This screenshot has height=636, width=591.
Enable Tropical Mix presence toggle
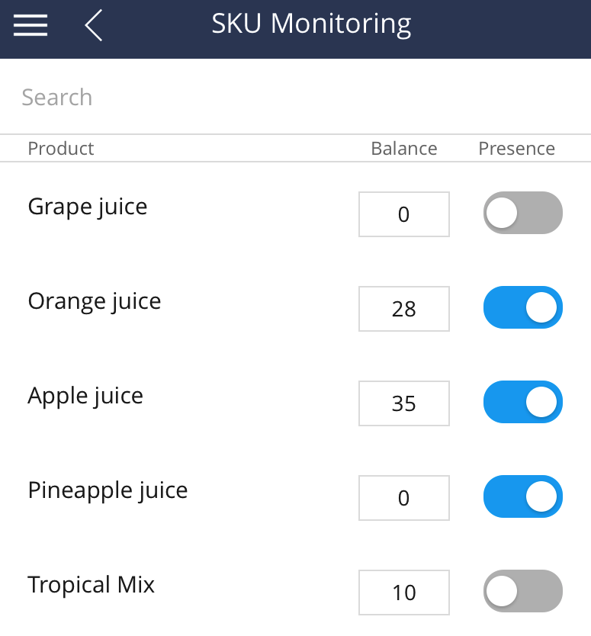point(523,591)
